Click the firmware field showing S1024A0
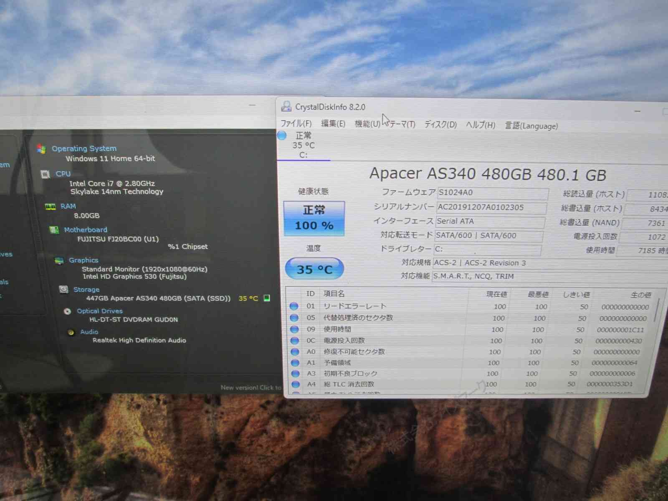668x501 pixels. (493, 193)
